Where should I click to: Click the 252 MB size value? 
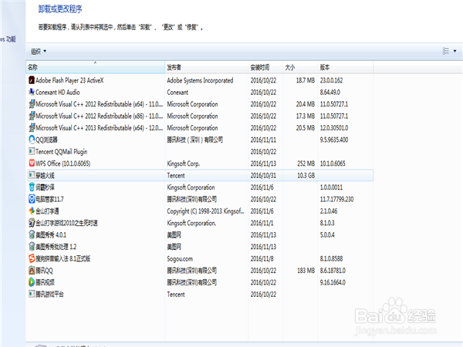[306, 163]
